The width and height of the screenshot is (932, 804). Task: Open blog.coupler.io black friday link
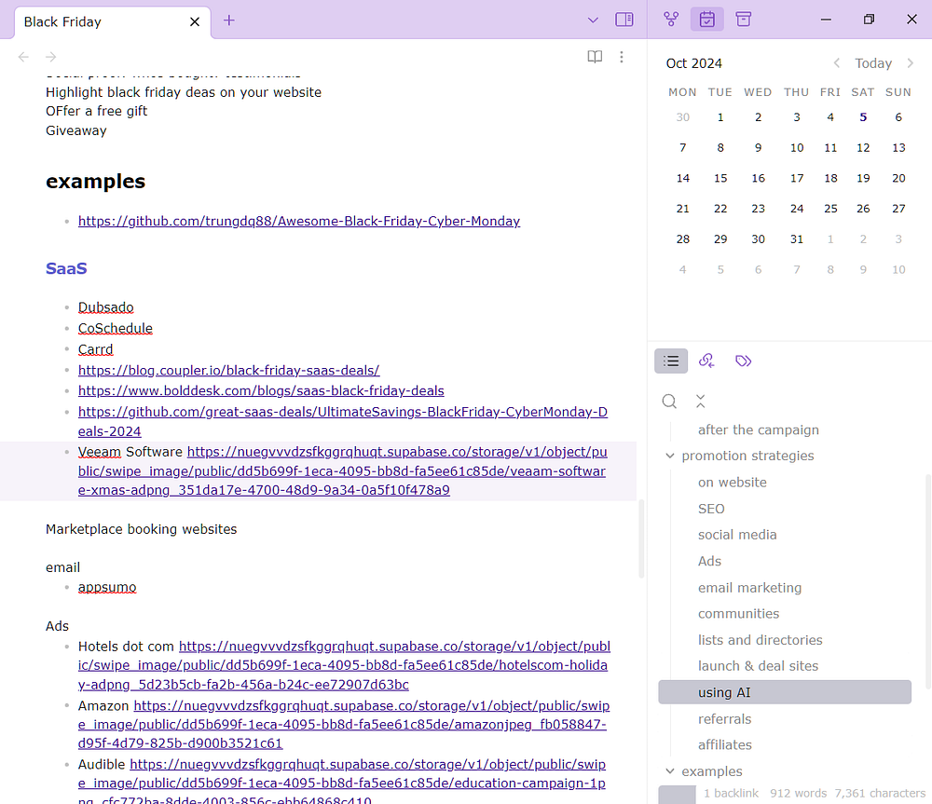pos(229,370)
